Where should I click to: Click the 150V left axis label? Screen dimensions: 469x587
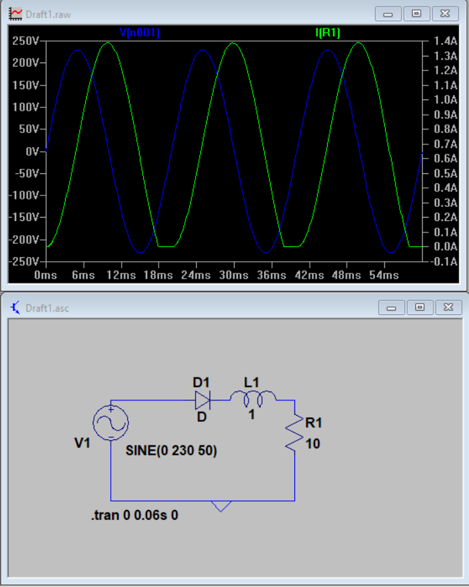click(26, 85)
